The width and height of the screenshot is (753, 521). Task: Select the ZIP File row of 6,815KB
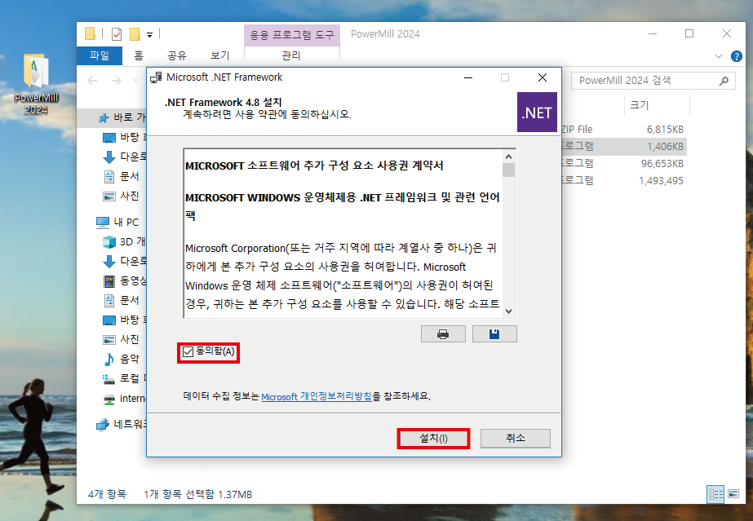coord(623,130)
